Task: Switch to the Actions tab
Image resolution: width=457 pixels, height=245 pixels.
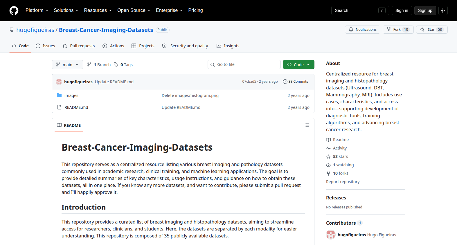Action: [x=113, y=46]
